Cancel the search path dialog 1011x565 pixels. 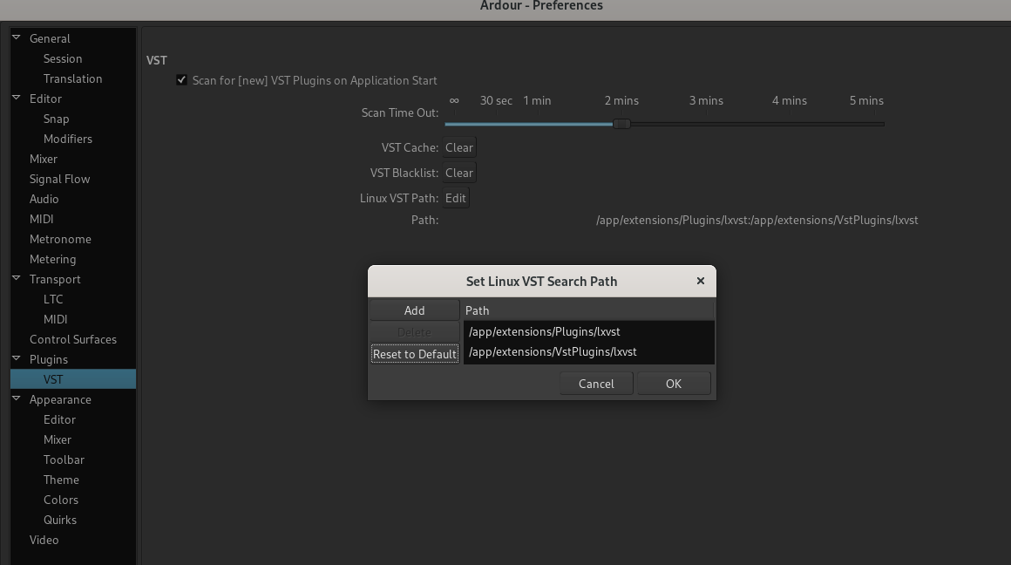(596, 384)
